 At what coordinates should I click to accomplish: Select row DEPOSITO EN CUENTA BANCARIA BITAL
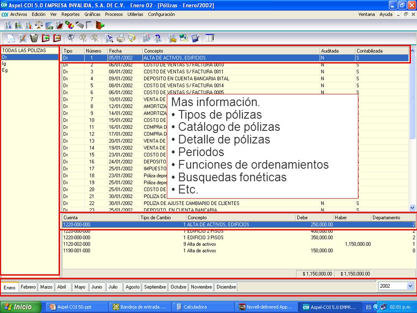pyautogui.click(x=235, y=79)
